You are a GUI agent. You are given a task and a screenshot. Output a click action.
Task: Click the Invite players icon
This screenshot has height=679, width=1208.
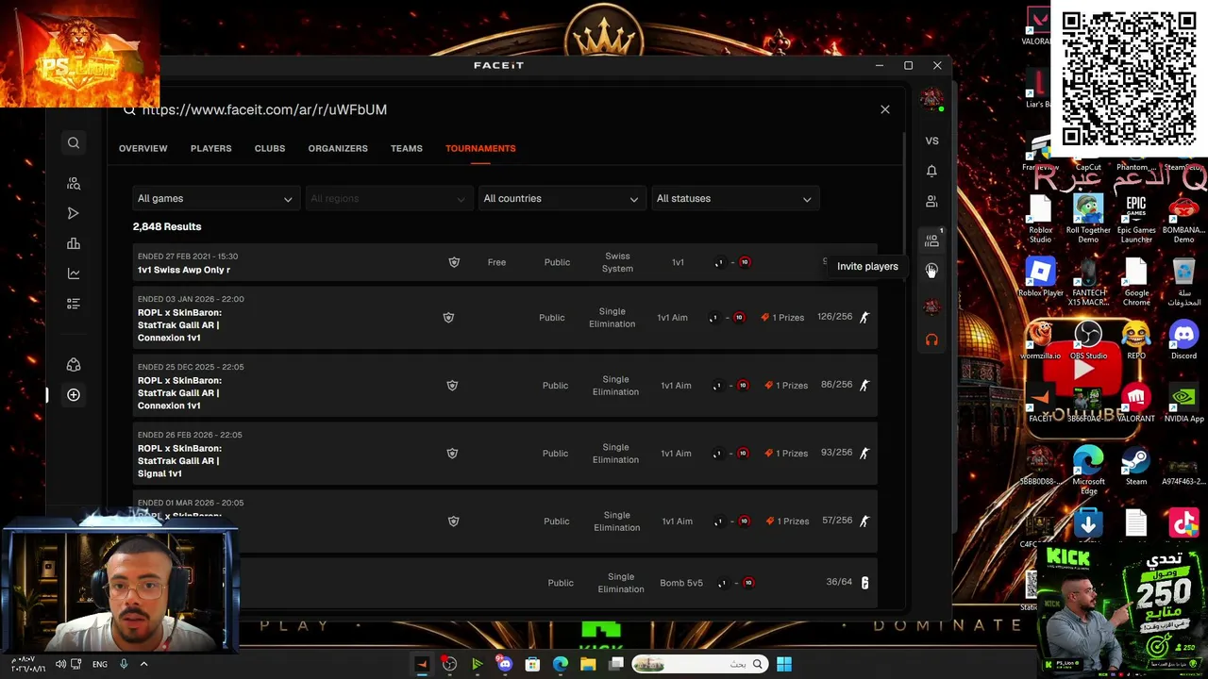931,271
